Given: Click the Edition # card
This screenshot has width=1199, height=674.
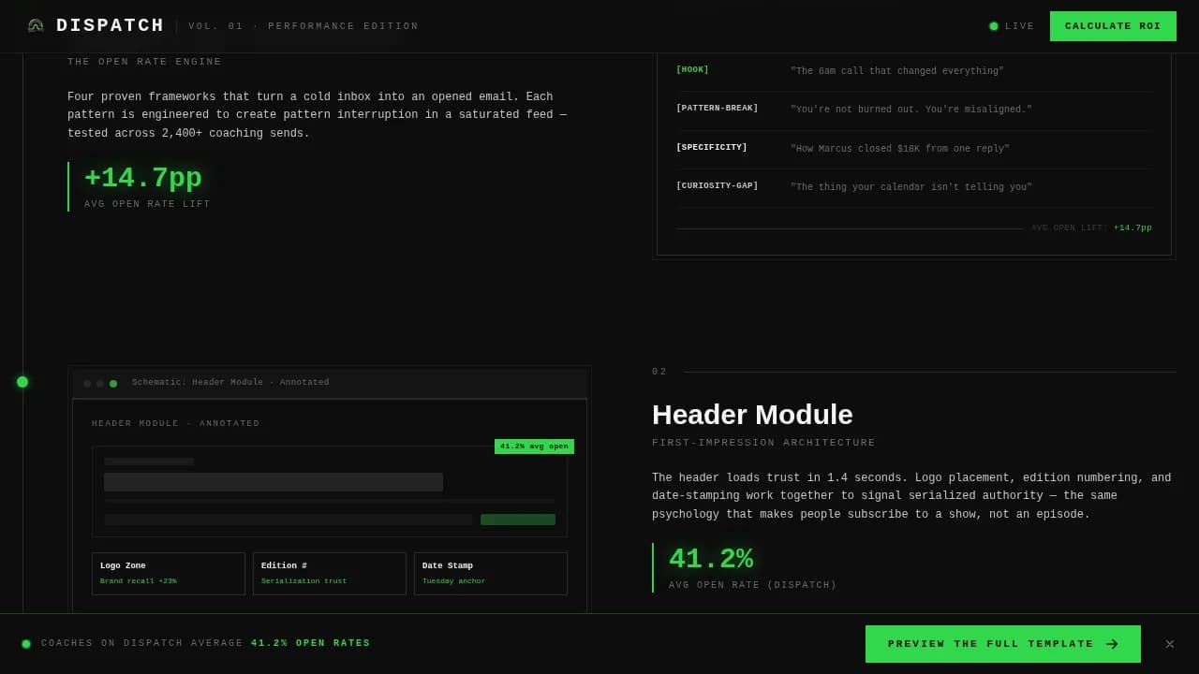Looking at the screenshot, I should click(330, 574).
